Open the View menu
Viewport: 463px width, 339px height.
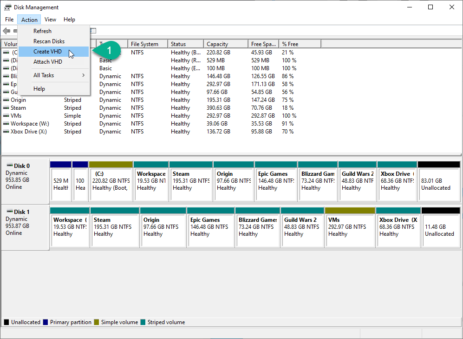click(x=50, y=20)
